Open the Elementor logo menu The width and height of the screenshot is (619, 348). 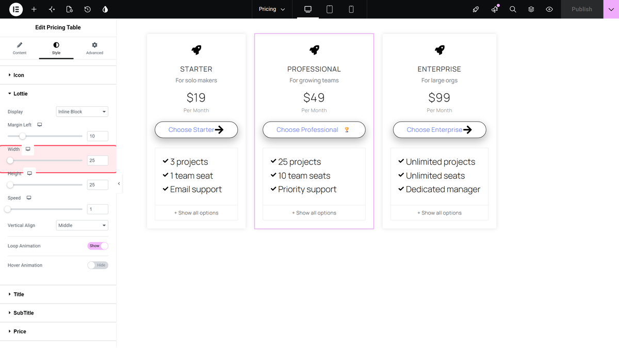[x=16, y=9]
